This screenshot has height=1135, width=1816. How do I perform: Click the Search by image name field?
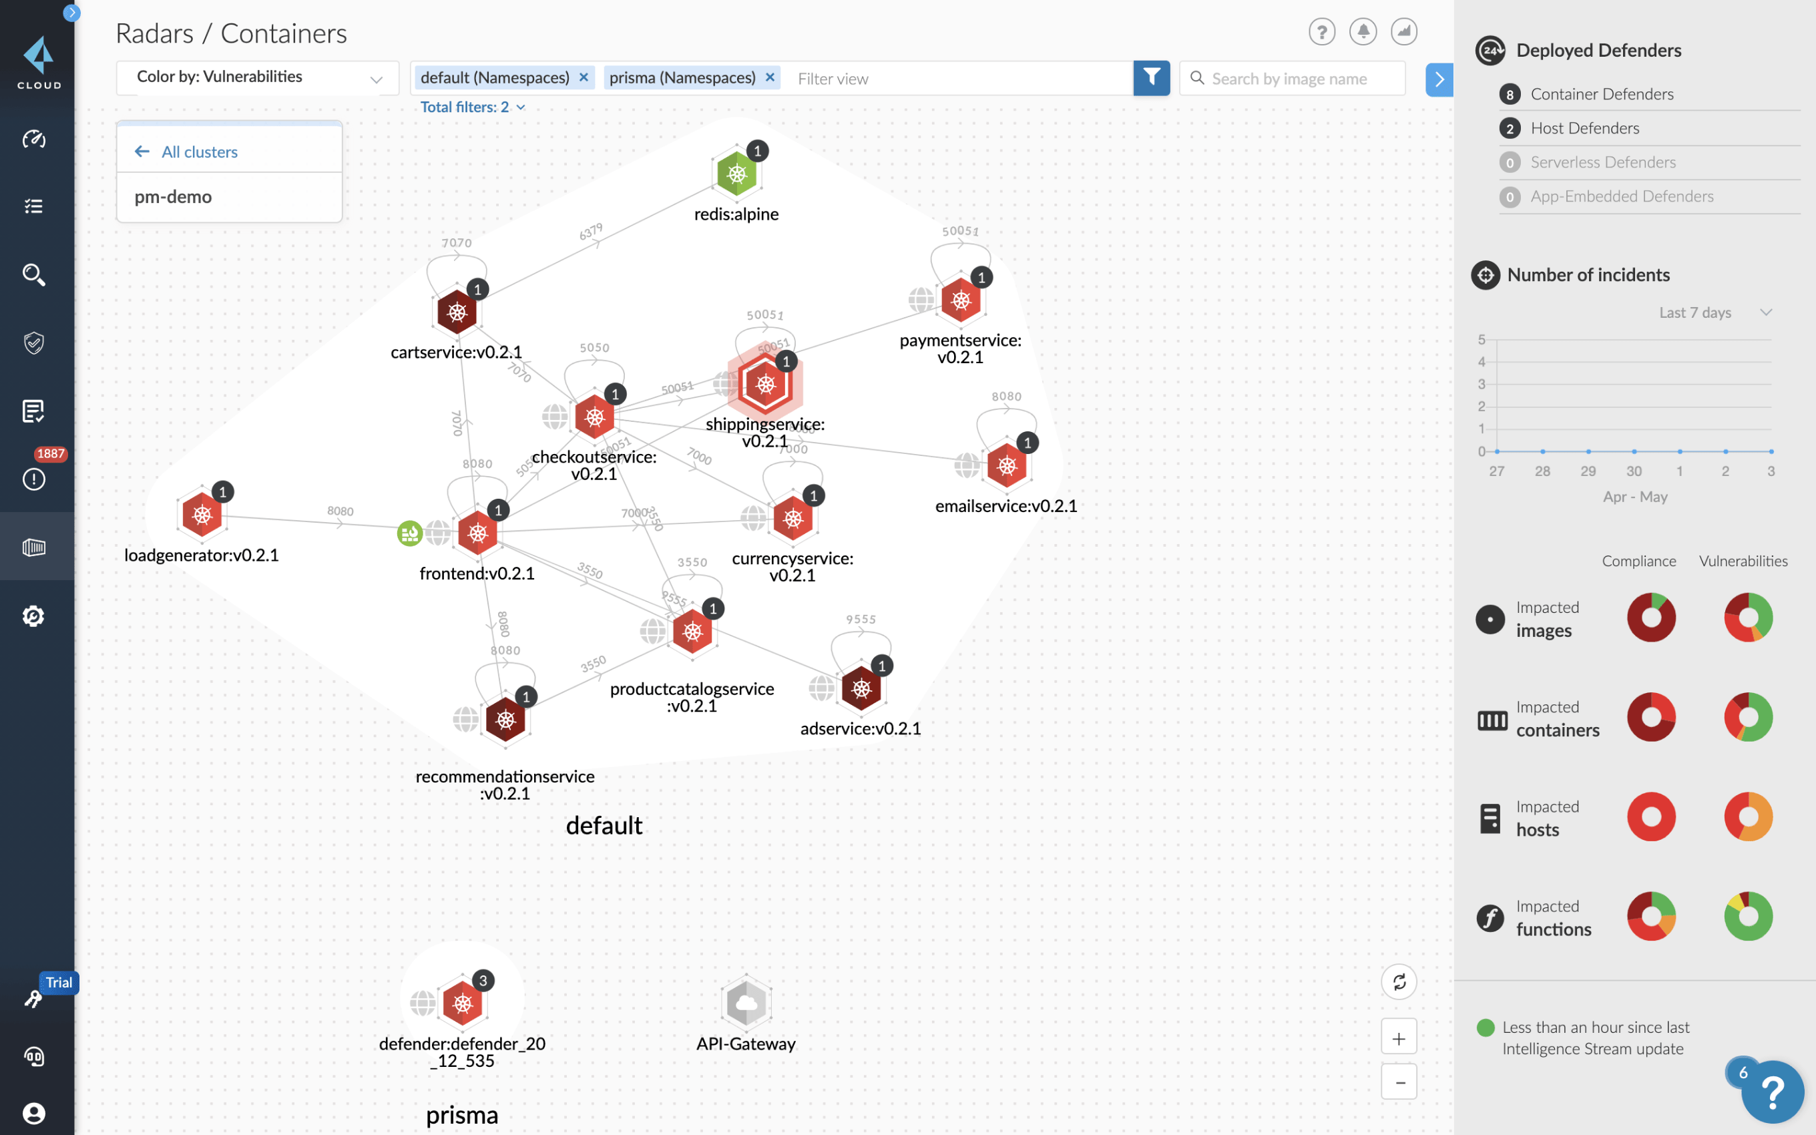coord(1292,78)
